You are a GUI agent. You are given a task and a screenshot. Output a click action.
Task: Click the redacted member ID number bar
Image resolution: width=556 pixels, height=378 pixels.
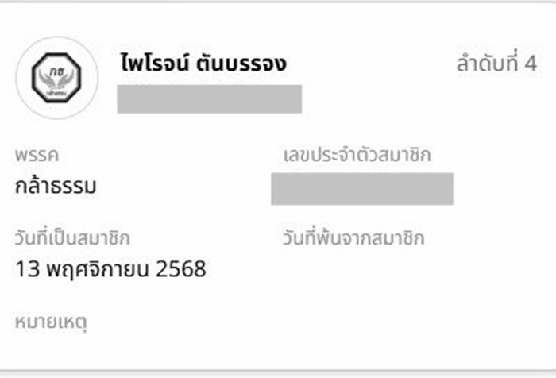361,189
